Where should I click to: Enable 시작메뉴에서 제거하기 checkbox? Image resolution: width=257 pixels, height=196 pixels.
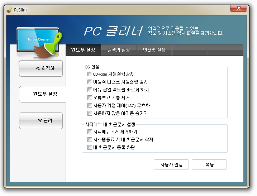[90, 132]
